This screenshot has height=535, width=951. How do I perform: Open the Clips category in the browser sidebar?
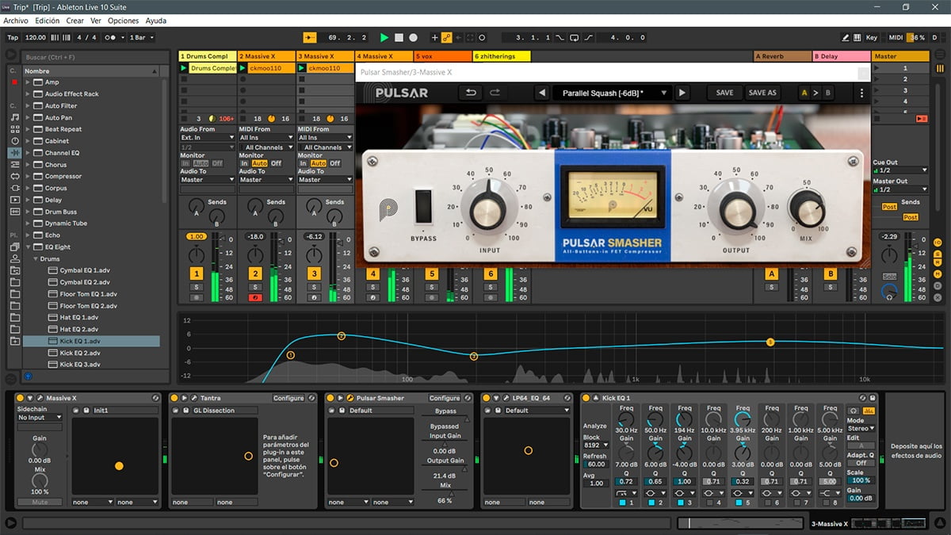[x=15, y=200]
